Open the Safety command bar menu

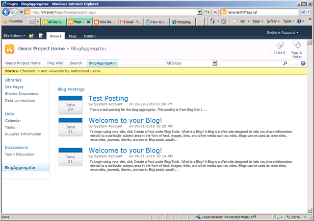tap(273, 21)
